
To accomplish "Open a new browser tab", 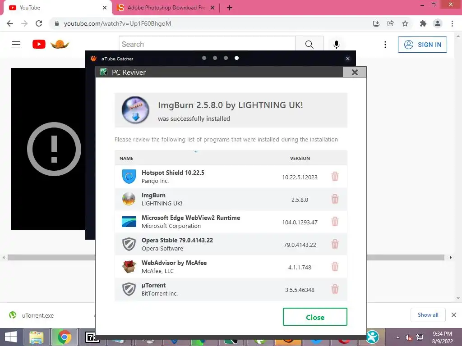I will point(230,8).
